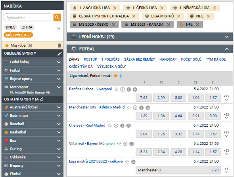The image size is (234, 177).
Task: Open the Můj výběr (6) row
Action: (33, 45)
